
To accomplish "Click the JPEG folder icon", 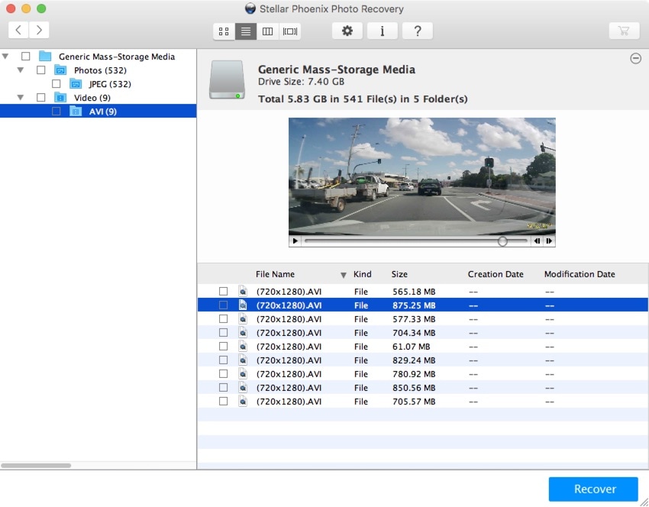I will pyautogui.click(x=76, y=84).
